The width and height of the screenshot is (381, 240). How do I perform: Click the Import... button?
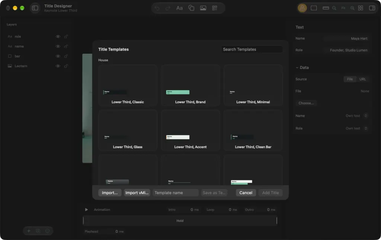click(110, 193)
